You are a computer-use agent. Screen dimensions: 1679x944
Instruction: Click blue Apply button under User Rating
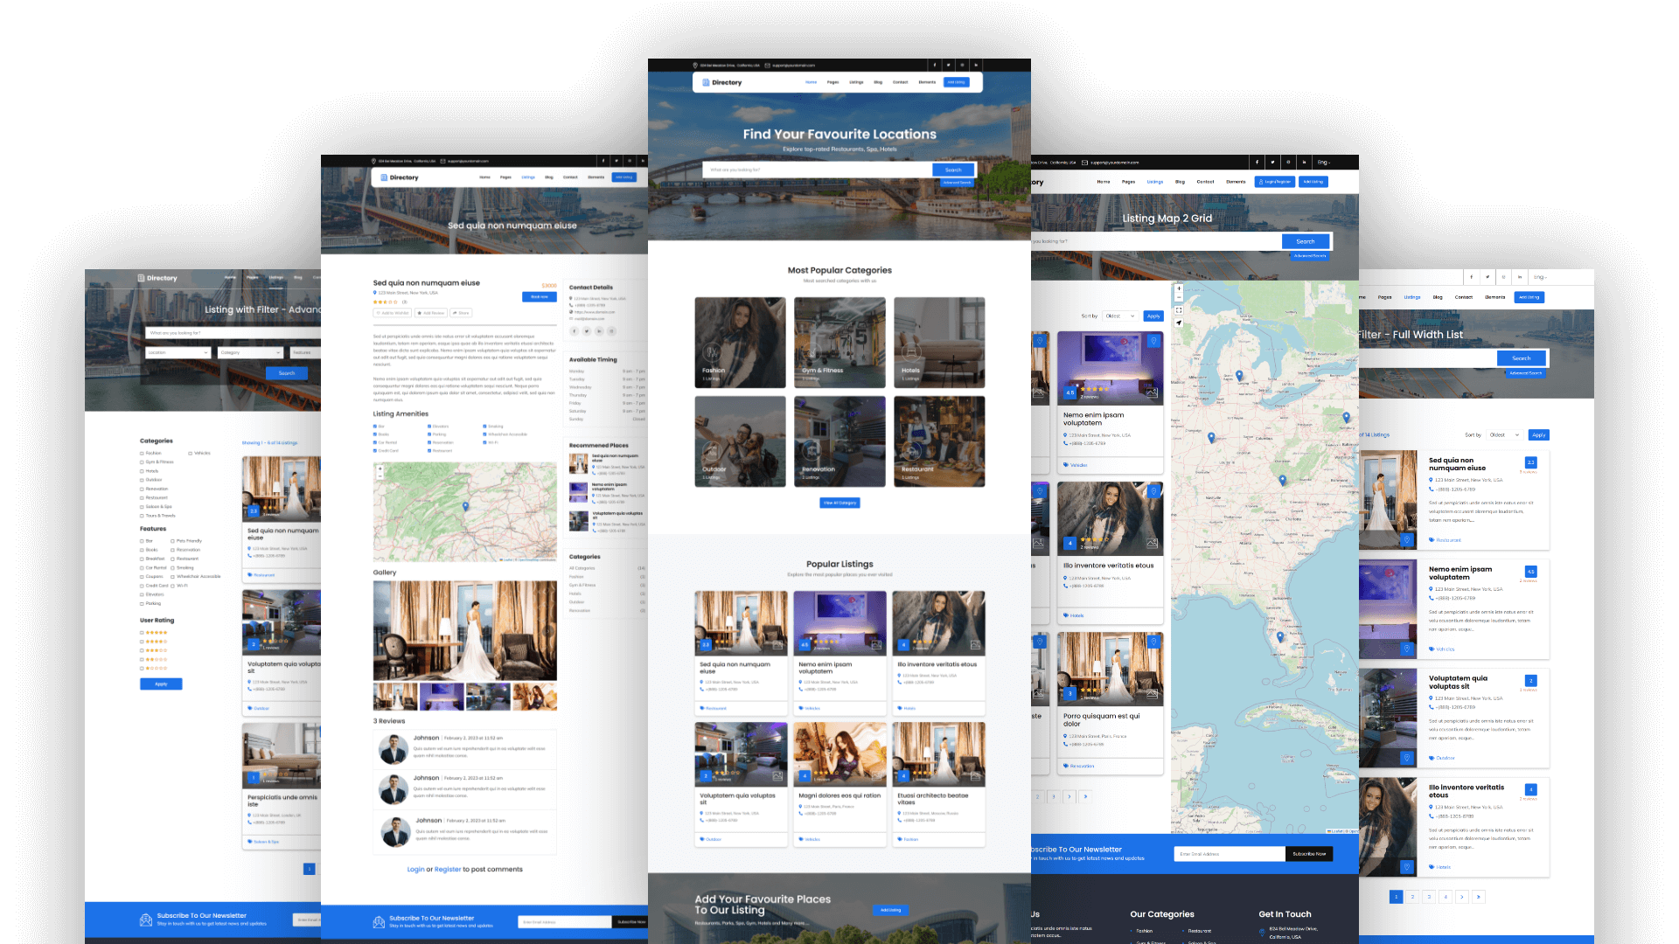point(161,684)
